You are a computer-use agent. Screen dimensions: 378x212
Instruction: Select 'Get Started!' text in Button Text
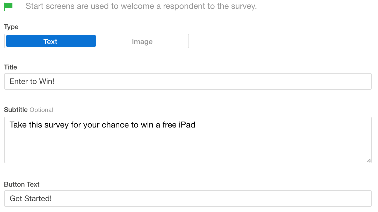pos(31,198)
